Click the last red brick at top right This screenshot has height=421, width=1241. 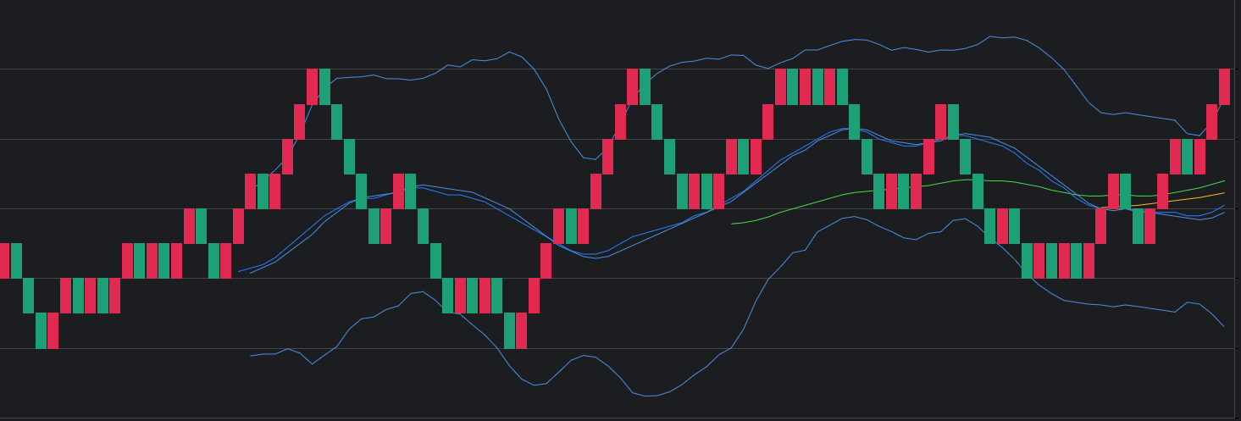click(x=1224, y=86)
